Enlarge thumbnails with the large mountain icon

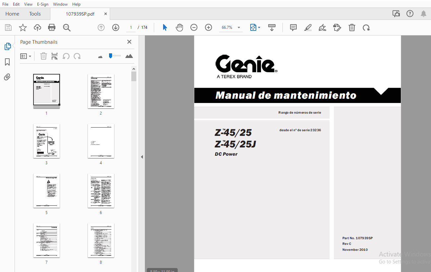click(x=129, y=56)
